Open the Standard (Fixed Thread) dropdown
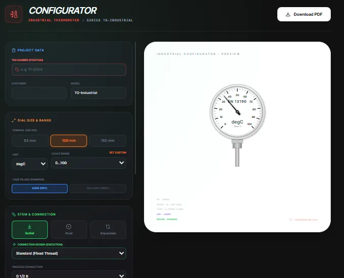Viewport: 344px width, 278px height. point(69,253)
